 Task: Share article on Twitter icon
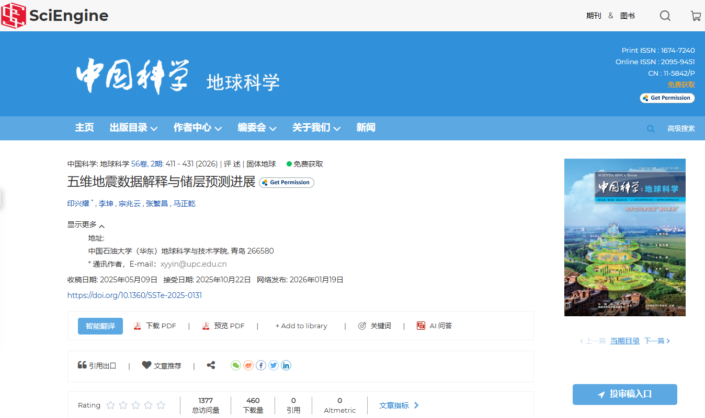(274, 365)
